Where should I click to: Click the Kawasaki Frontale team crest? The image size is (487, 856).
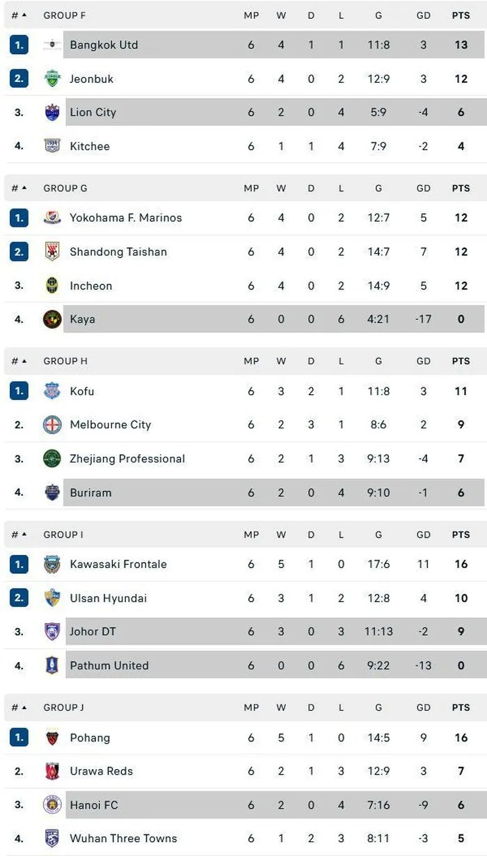tap(52, 564)
